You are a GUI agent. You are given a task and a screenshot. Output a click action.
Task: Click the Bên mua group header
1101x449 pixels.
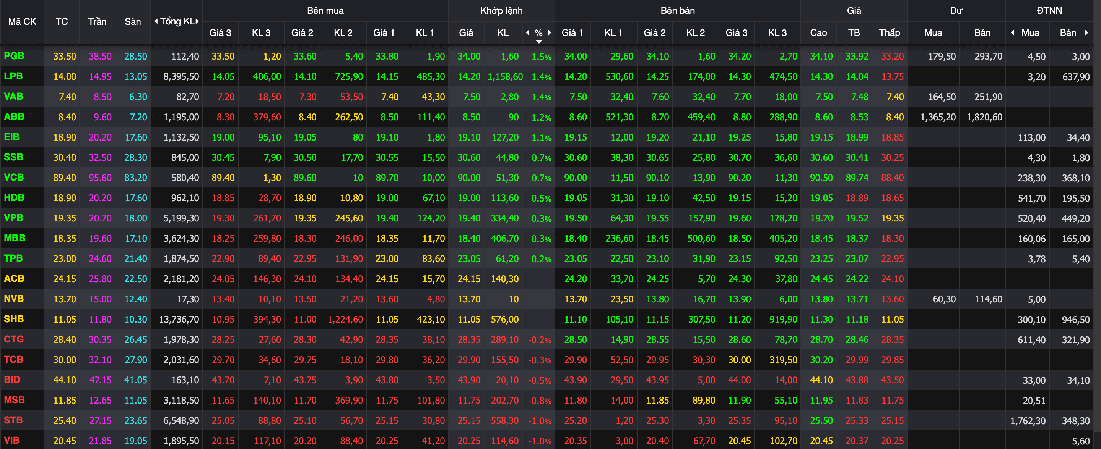[325, 11]
